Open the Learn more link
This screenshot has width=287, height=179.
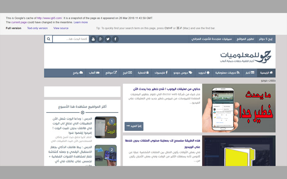[x=81, y=22]
